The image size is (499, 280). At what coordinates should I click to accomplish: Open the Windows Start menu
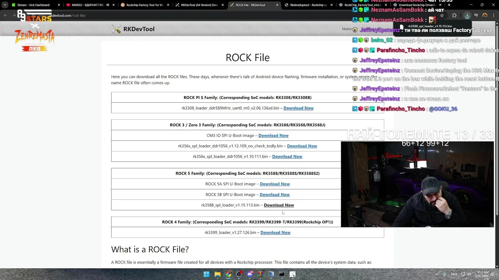(206, 274)
